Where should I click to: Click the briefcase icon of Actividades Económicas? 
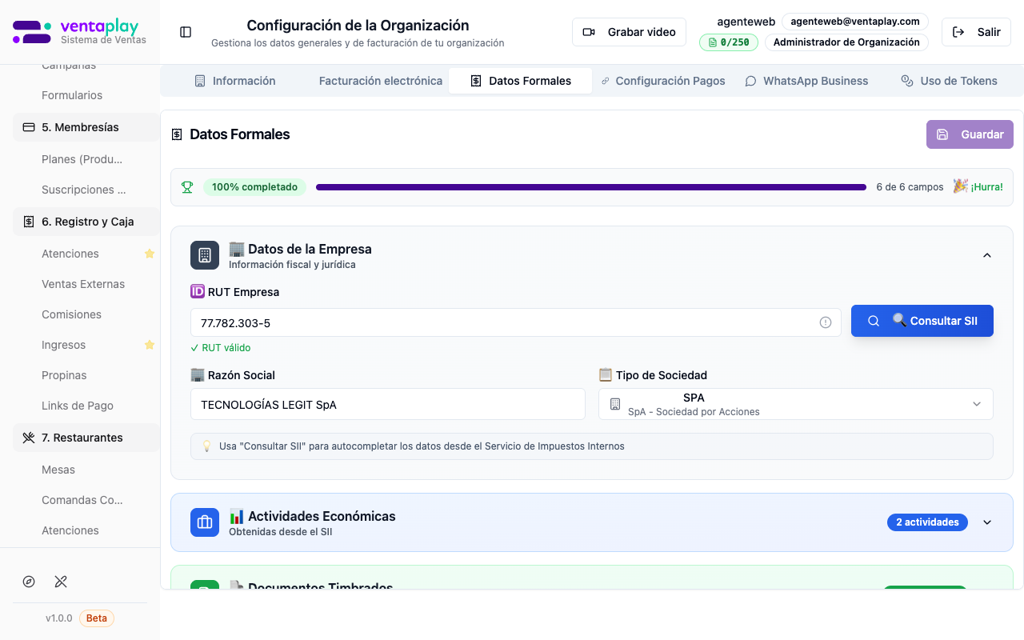coord(205,522)
